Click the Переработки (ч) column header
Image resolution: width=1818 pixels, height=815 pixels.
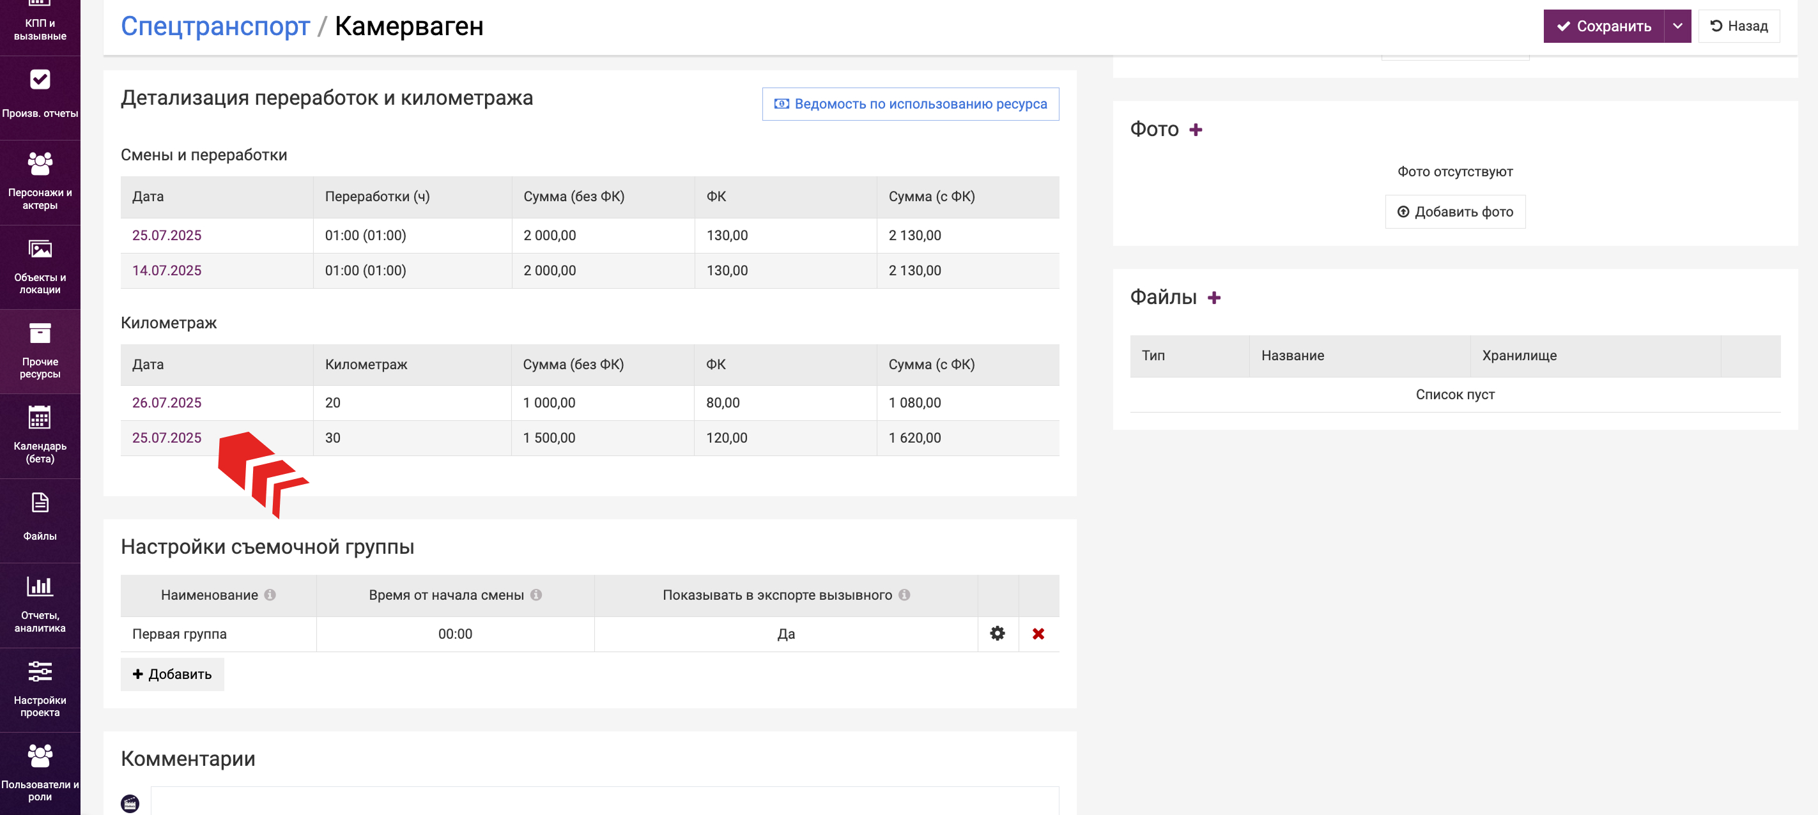tap(412, 197)
